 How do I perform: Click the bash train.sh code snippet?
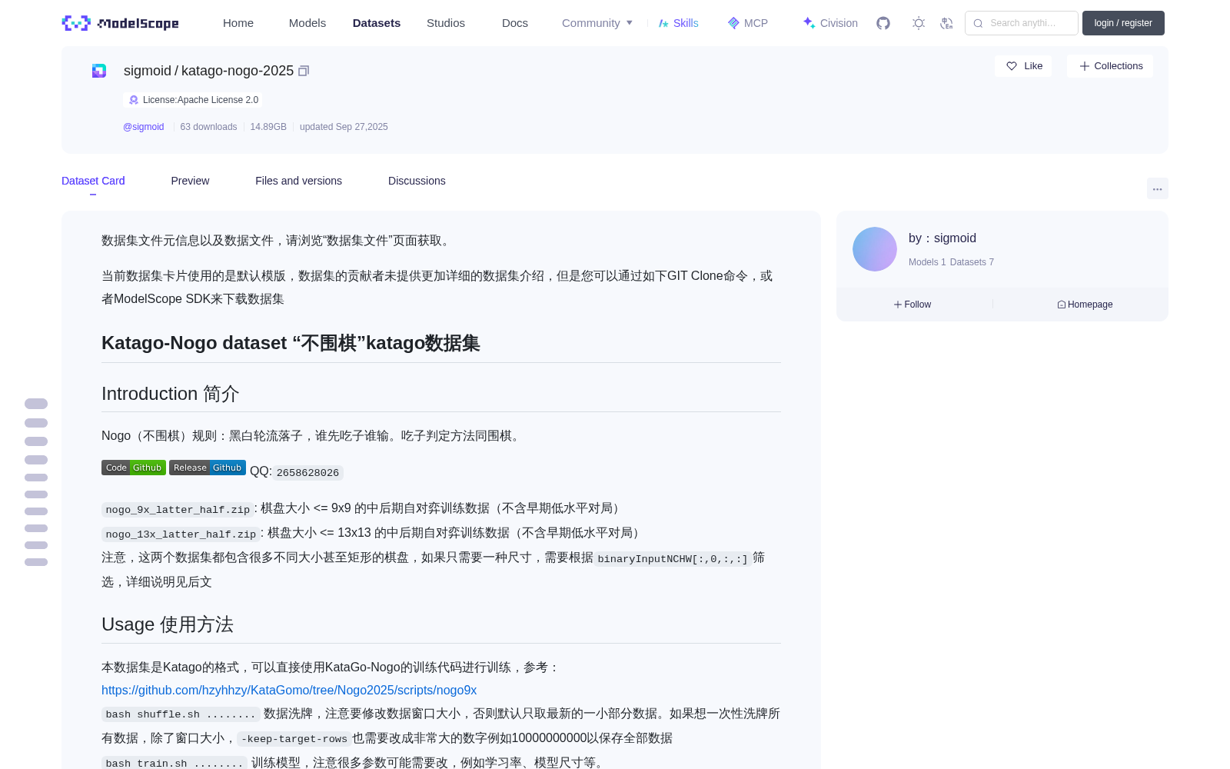click(175, 763)
